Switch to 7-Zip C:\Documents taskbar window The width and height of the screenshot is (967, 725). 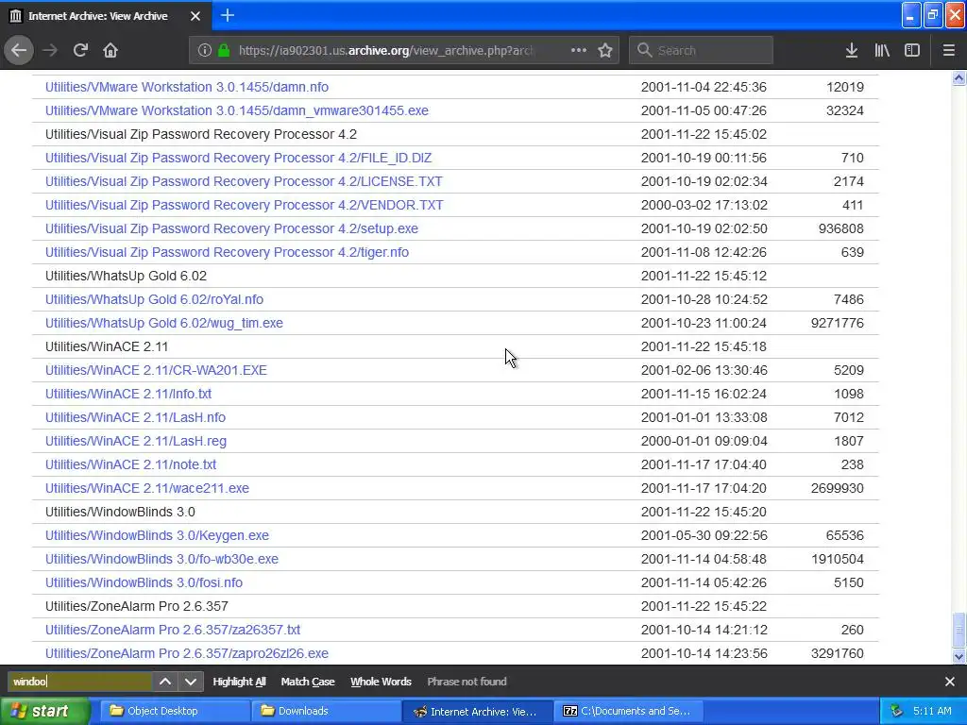[x=629, y=711]
